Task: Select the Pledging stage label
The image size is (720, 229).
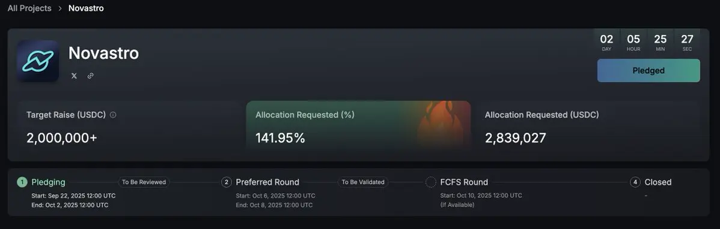Action: (48, 182)
